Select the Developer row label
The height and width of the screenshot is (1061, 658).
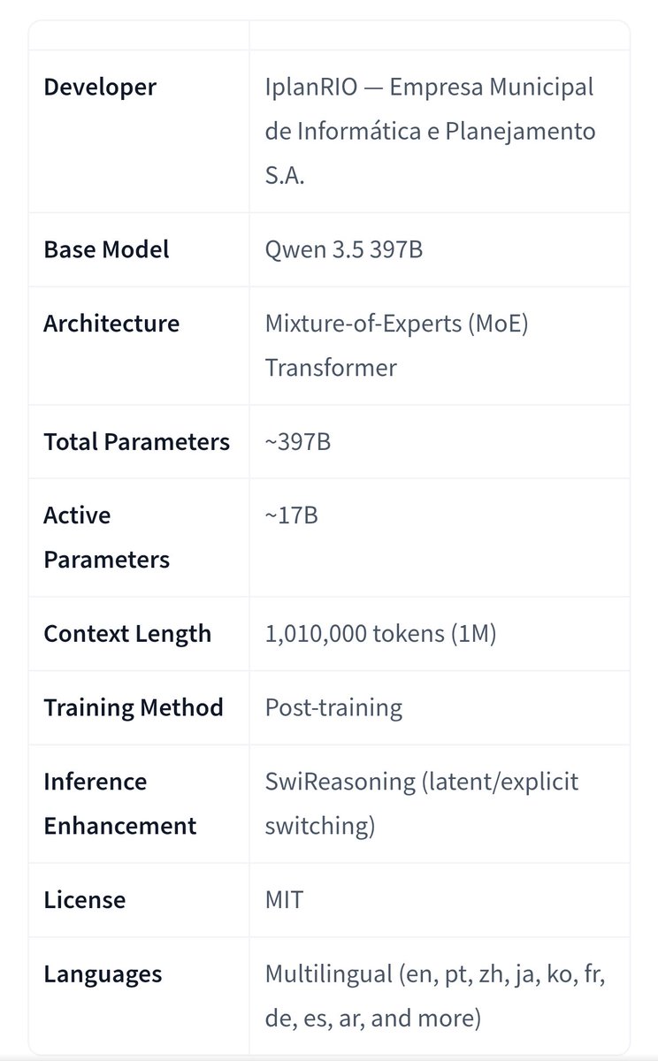(100, 87)
